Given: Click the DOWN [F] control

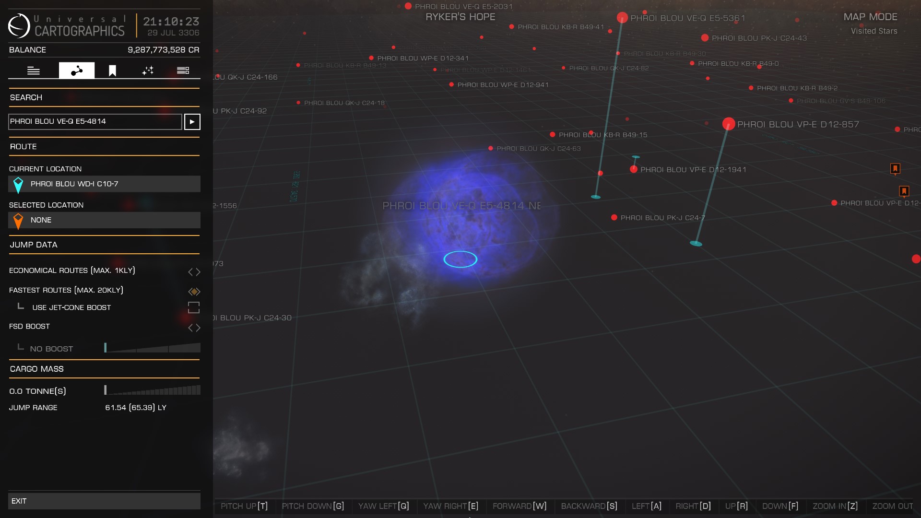Looking at the screenshot, I should tap(780, 506).
